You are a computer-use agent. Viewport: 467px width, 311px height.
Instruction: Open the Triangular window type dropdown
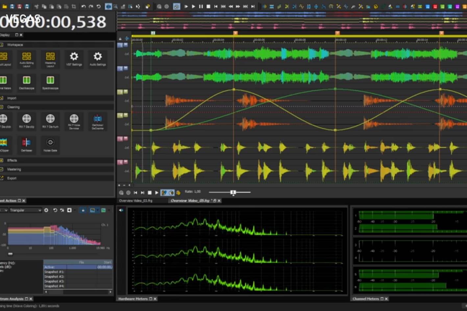tap(25, 210)
